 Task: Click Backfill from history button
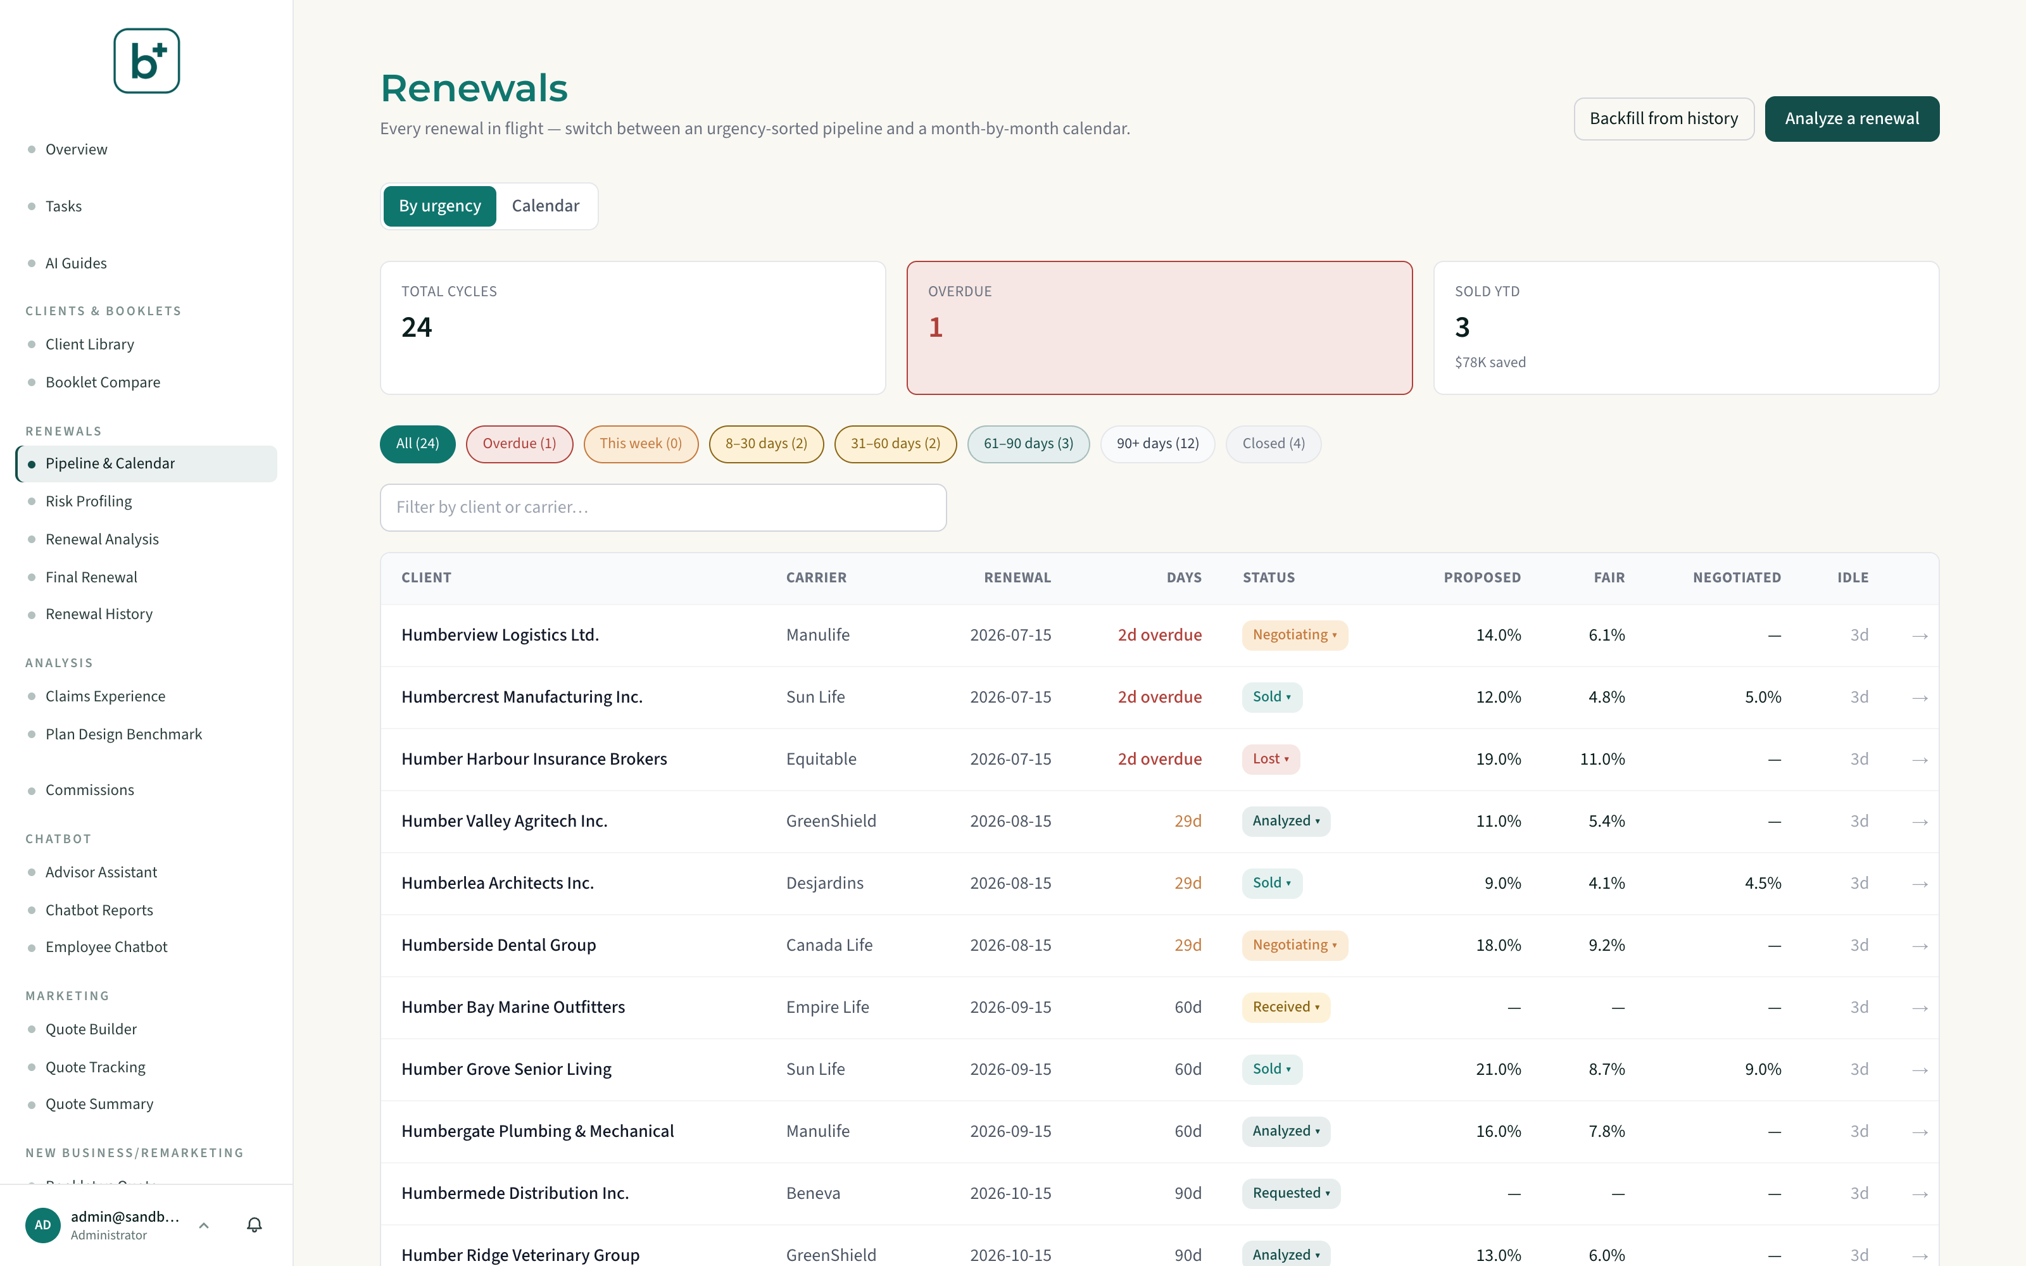(x=1663, y=119)
